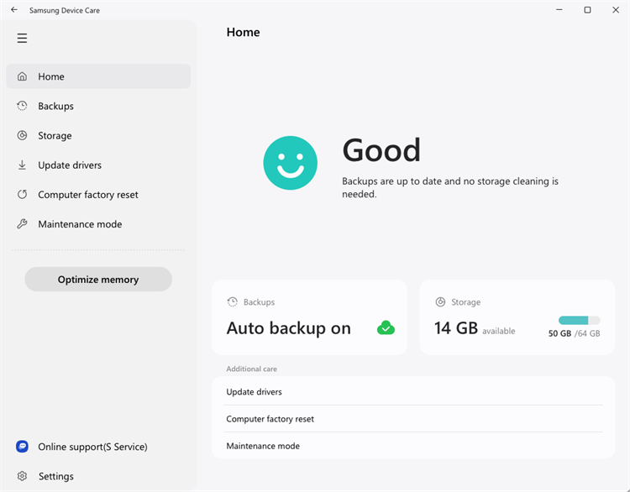Click the Home house icon in sidebar
630x492 pixels.
(22, 76)
